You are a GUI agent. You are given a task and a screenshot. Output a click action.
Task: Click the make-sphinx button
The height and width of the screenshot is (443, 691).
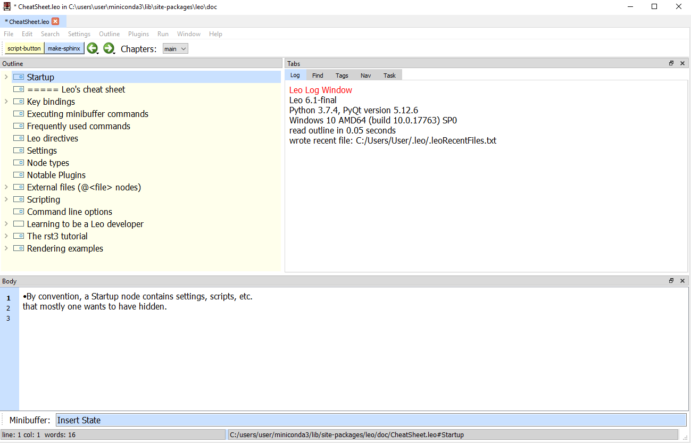(x=64, y=48)
